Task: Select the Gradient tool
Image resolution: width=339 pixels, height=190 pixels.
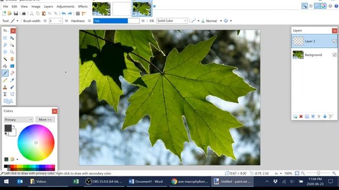Action: click(12, 66)
